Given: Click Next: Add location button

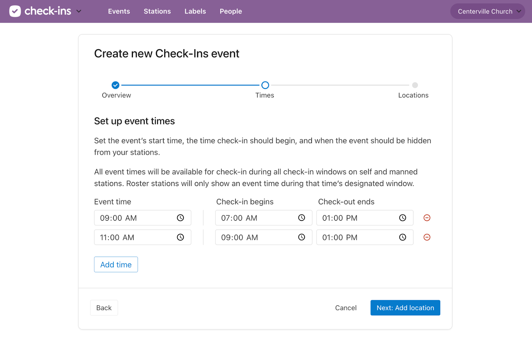Looking at the screenshot, I should (405, 308).
